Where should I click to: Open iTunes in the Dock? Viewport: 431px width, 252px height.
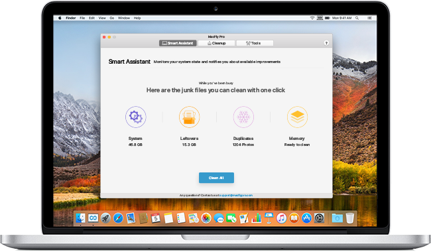[x=281, y=218]
